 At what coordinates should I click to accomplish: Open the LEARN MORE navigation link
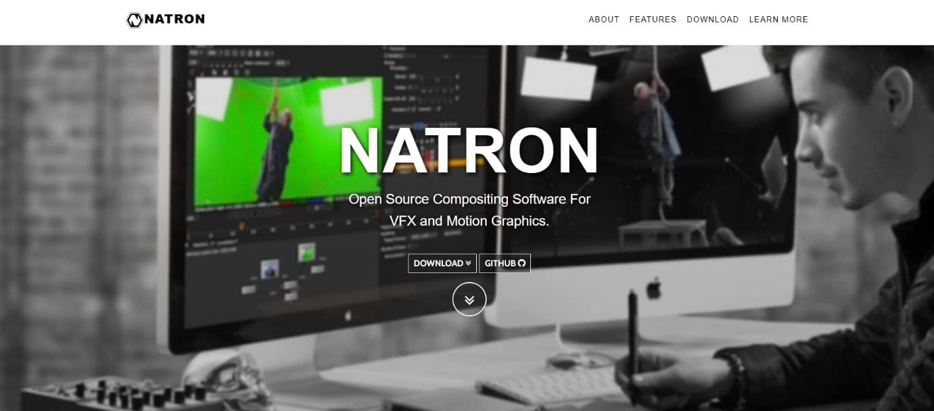coord(778,20)
